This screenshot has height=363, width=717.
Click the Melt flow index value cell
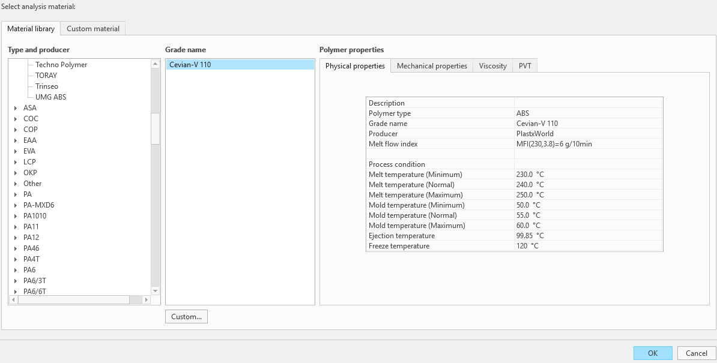[x=588, y=144]
